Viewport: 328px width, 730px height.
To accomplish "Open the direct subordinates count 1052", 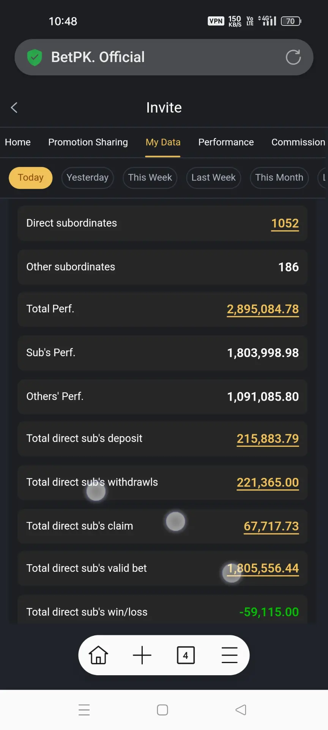I will tap(285, 224).
